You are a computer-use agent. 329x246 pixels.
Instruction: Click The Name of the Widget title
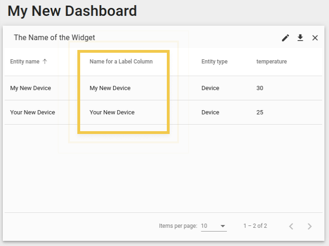(55, 37)
